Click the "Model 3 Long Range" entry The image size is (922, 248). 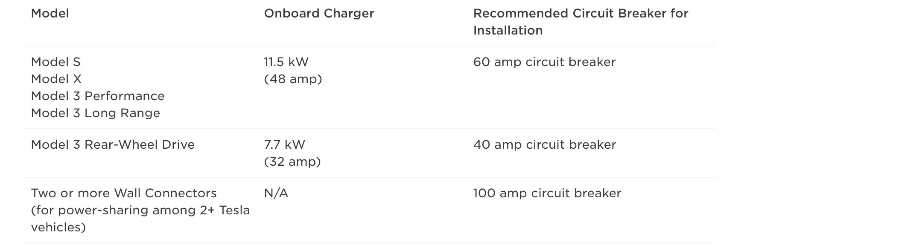coord(96,113)
